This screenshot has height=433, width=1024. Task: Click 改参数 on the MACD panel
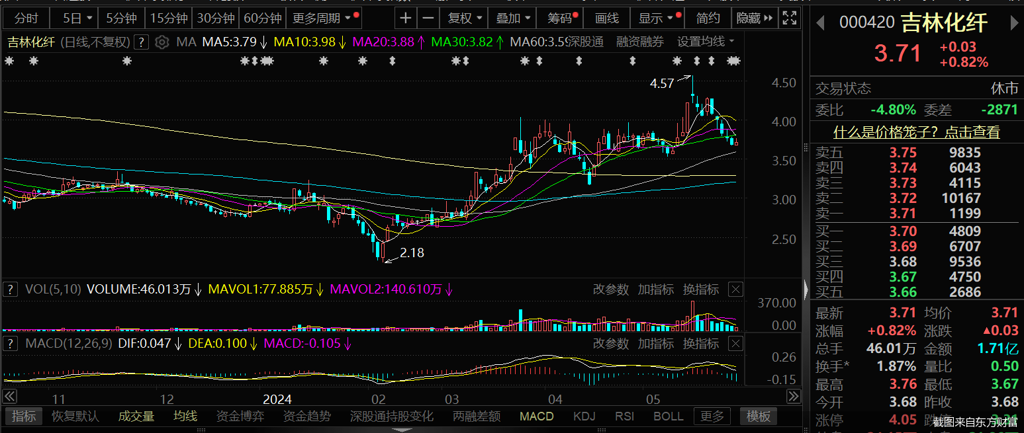pos(610,343)
